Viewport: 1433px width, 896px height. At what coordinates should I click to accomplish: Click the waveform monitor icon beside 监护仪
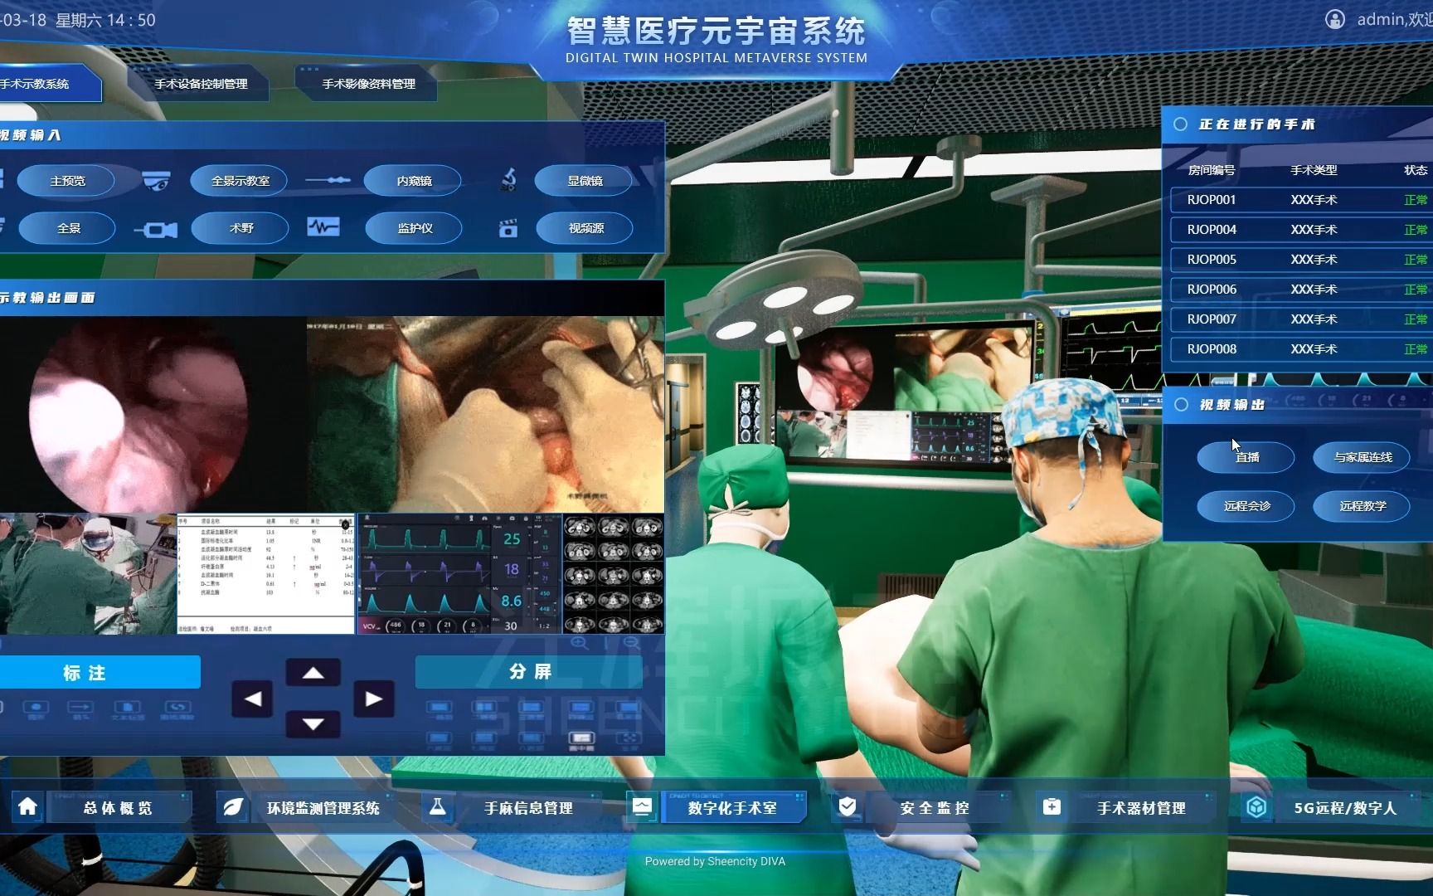pos(324,226)
